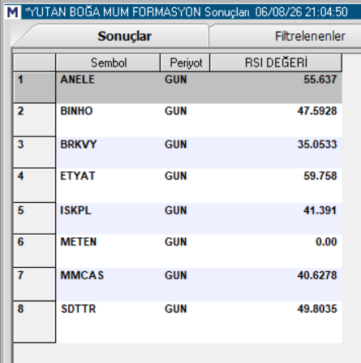Viewport: 361px width, 363px height.
Task: Select row header number 7
Action: click(35, 284)
